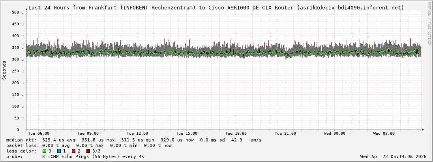This screenshot has height=162, width=433.
Task: Click the Wed 03:00 time axis label
Action: tap(384, 134)
